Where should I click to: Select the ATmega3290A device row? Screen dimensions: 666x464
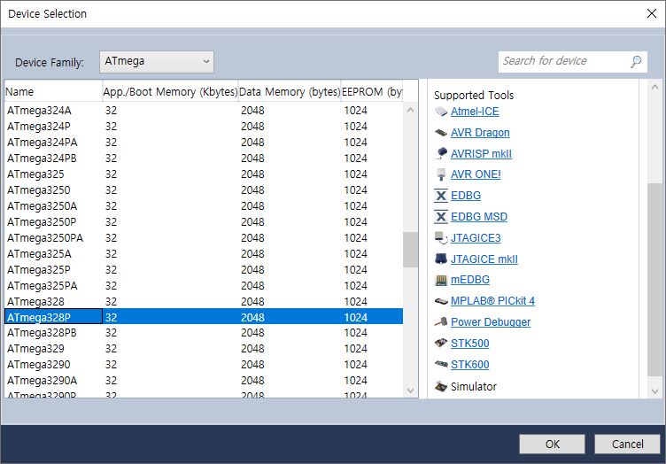click(x=204, y=381)
